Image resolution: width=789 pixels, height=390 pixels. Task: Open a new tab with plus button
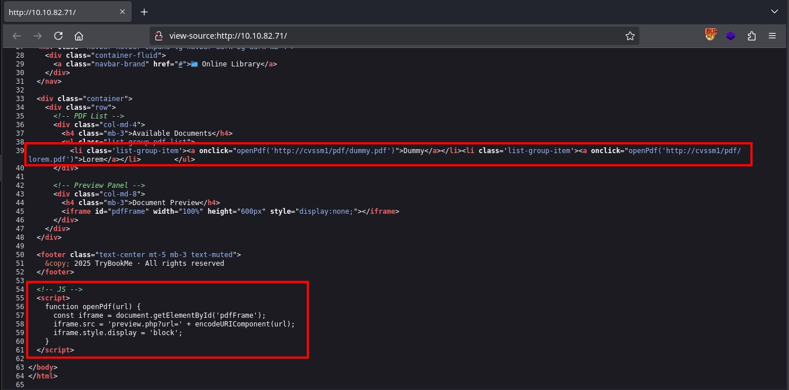144,12
